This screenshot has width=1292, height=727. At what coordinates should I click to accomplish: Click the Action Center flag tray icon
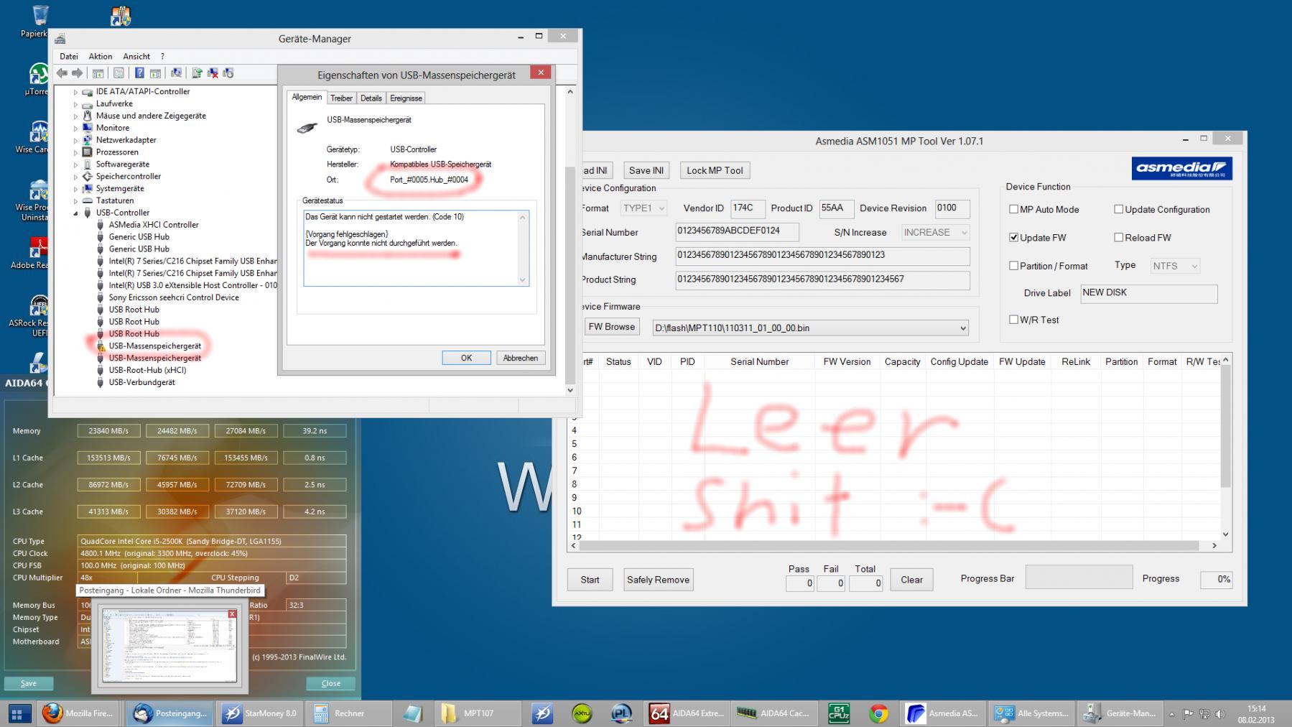[x=1188, y=714]
